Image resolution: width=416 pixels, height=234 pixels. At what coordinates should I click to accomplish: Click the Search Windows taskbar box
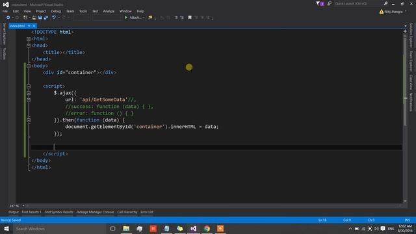pyautogui.click(x=59, y=229)
